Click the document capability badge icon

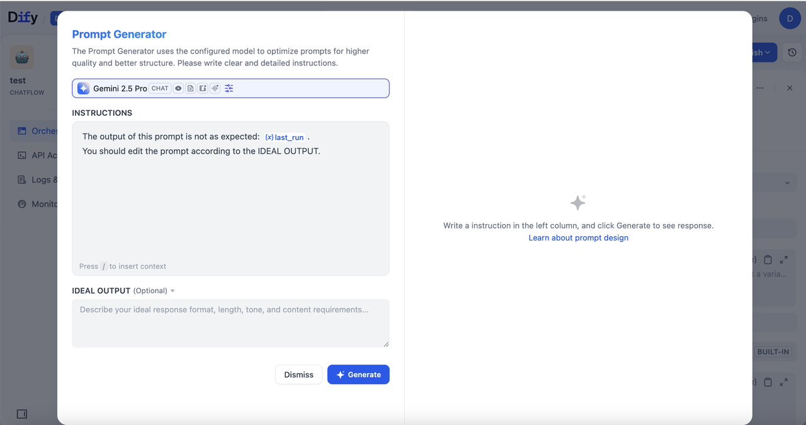190,89
